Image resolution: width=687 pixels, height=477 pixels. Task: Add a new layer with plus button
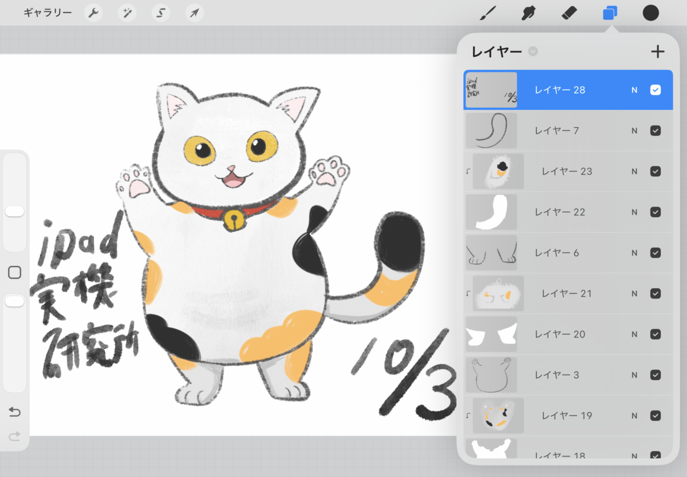coord(658,51)
